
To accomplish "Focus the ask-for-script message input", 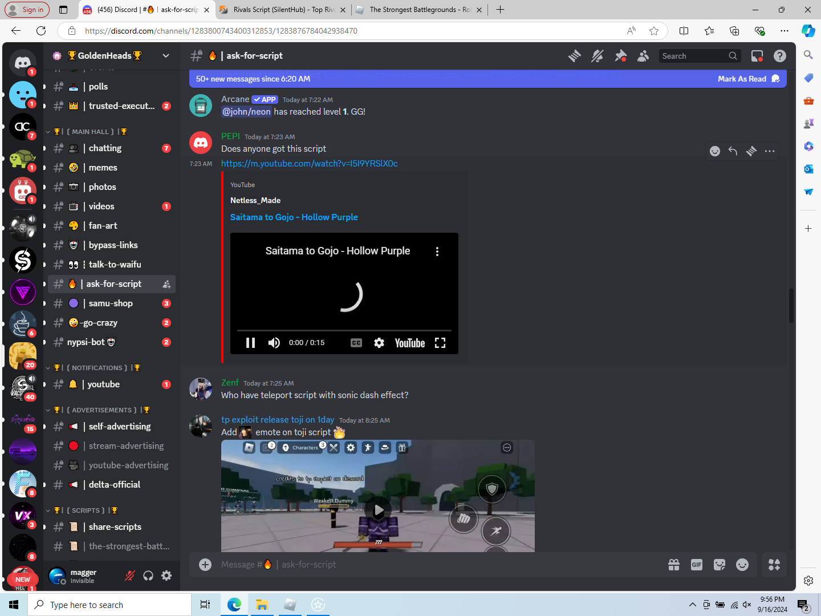I will point(439,565).
